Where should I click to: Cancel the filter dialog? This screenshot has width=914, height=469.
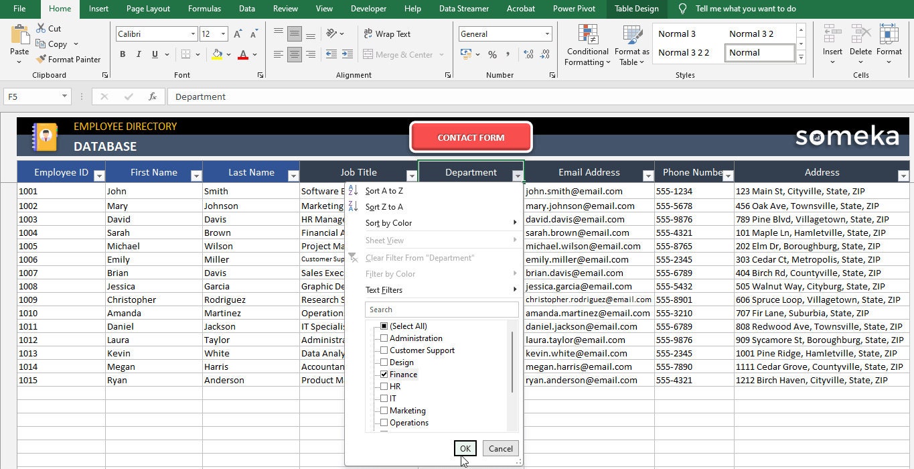(501, 449)
